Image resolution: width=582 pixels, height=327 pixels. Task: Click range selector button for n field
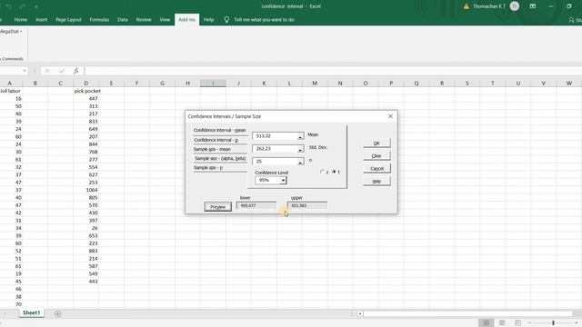click(x=300, y=162)
